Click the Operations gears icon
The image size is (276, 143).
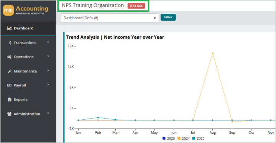pos(9,57)
